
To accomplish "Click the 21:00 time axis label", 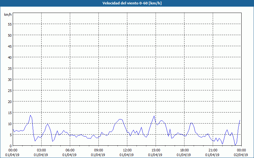I will coord(213,150).
